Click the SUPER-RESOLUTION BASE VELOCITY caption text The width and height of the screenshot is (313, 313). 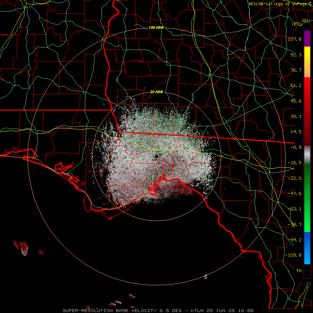[x=110, y=311]
